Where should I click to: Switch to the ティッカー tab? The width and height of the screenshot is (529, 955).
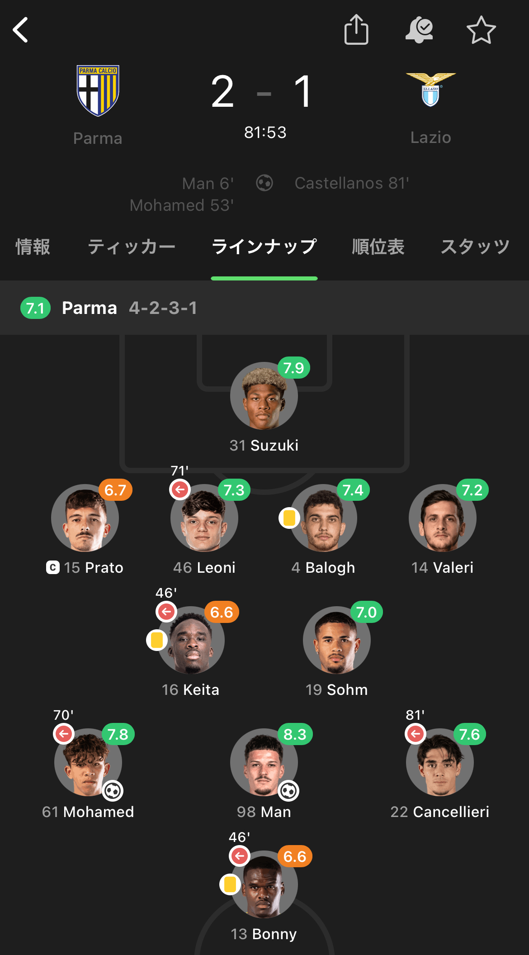point(131,247)
